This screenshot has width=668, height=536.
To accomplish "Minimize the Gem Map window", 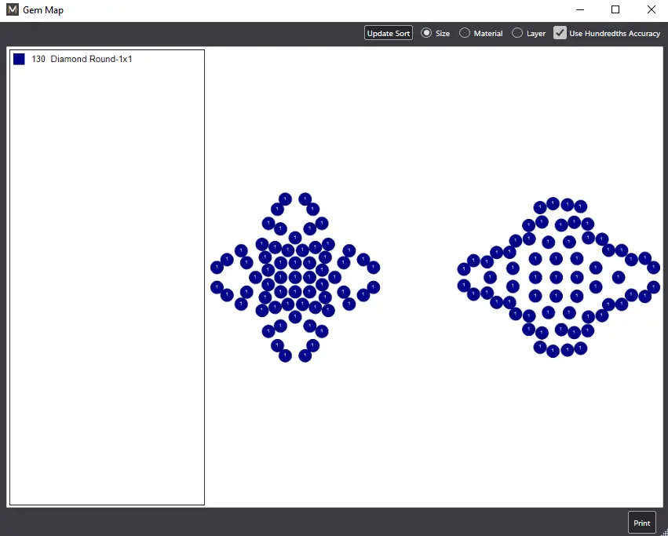I will tap(579, 10).
